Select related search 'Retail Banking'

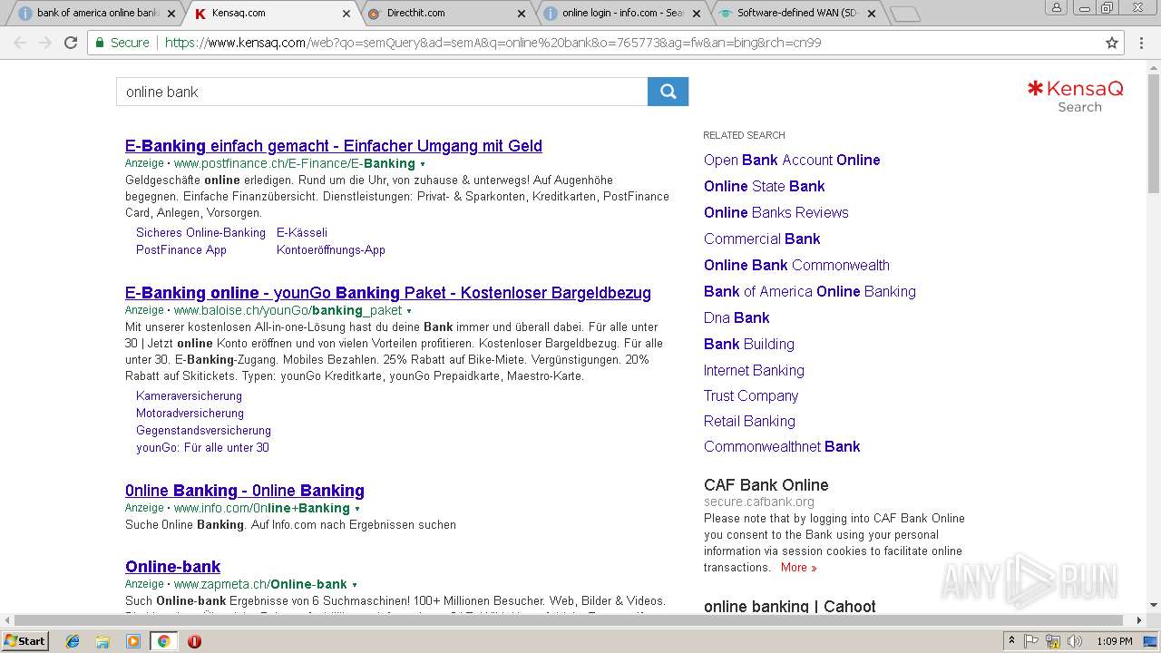click(x=749, y=422)
